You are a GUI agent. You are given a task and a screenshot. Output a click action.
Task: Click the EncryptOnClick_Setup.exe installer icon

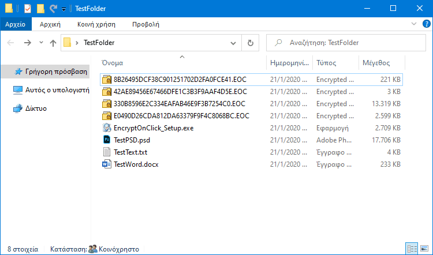click(107, 127)
